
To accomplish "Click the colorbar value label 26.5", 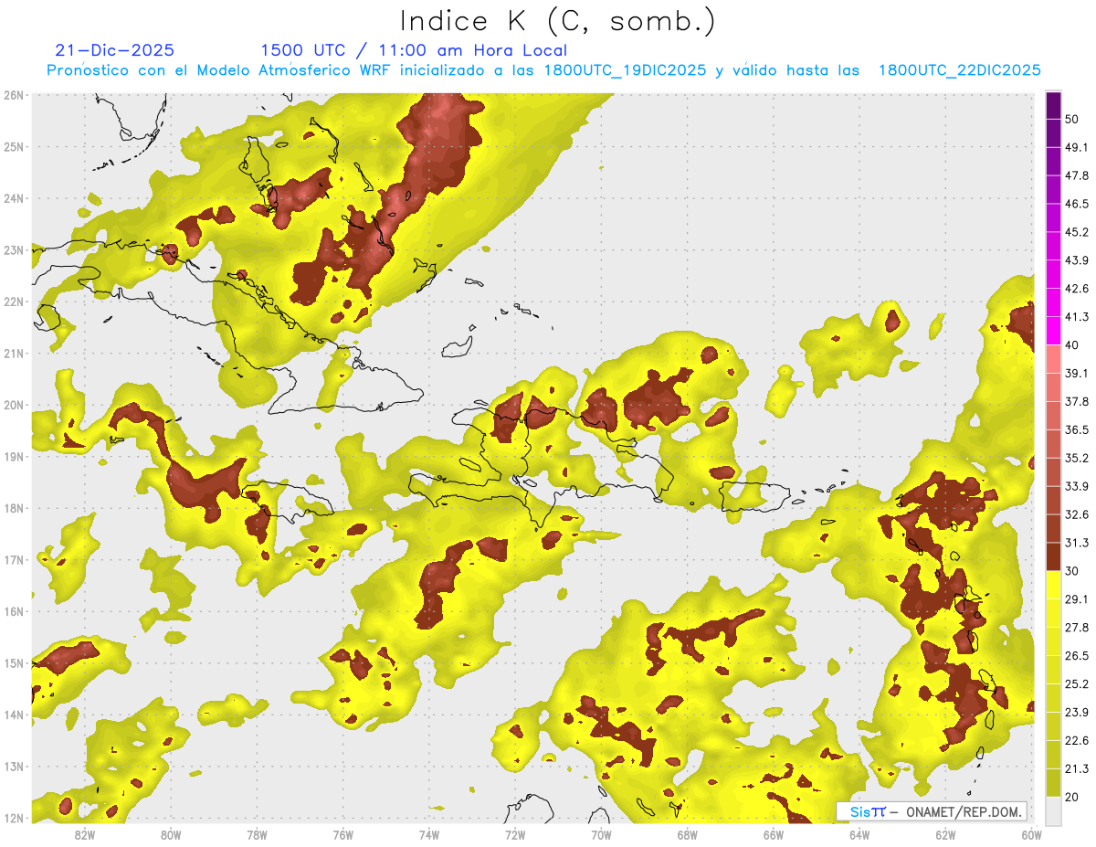I will [x=1077, y=656].
